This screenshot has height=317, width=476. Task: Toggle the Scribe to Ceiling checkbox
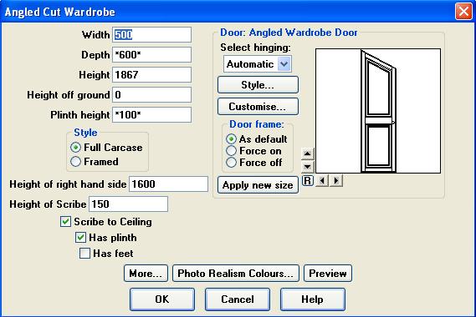[65, 222]
